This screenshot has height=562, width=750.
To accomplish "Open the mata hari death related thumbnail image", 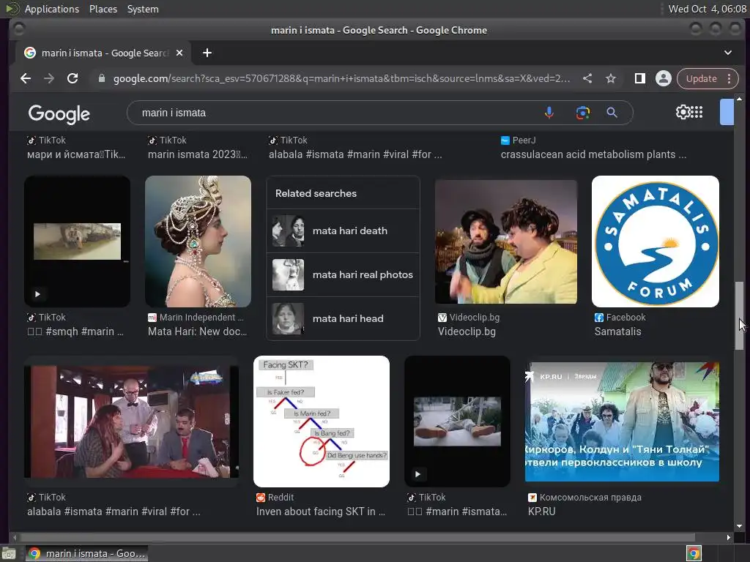I will click(x=288, y=231).
